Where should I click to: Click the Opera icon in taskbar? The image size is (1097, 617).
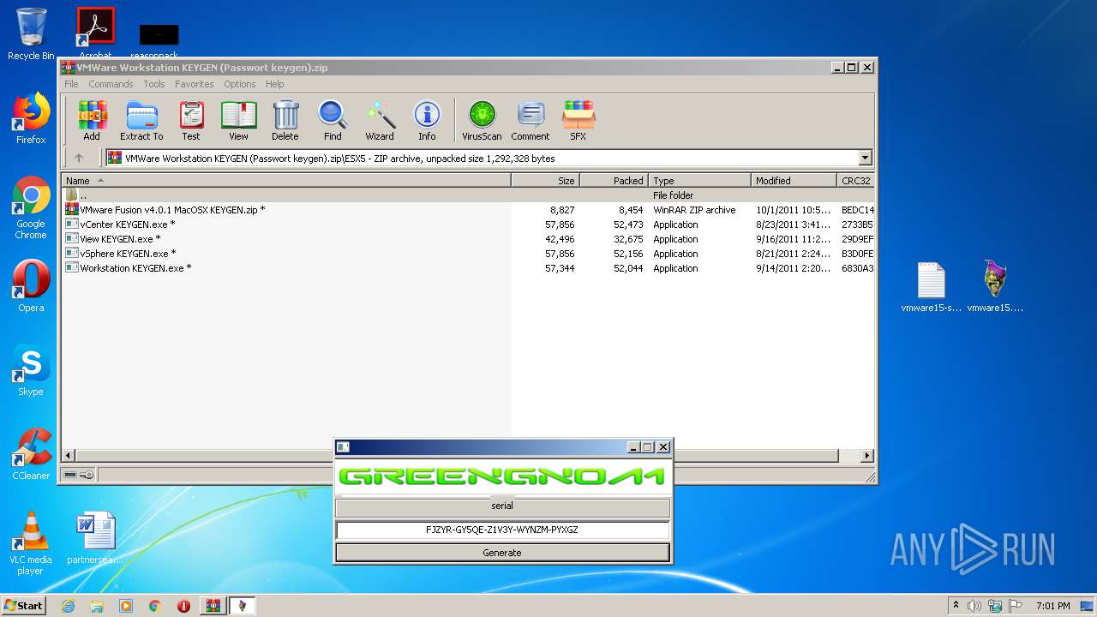coord(183,606)
